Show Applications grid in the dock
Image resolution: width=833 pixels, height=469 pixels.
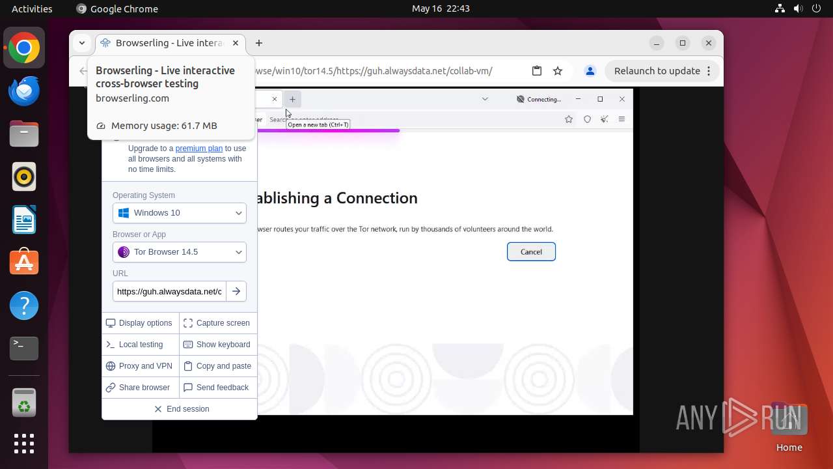(x=24, y=444)
